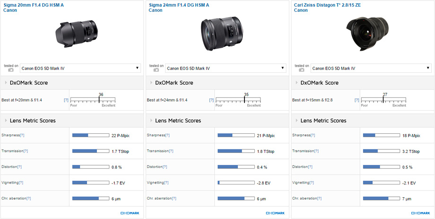Click DxOMark logo in Sigma 20mm card footer
This screenshot has width=435, height=219.
click(x=130, y=213)
